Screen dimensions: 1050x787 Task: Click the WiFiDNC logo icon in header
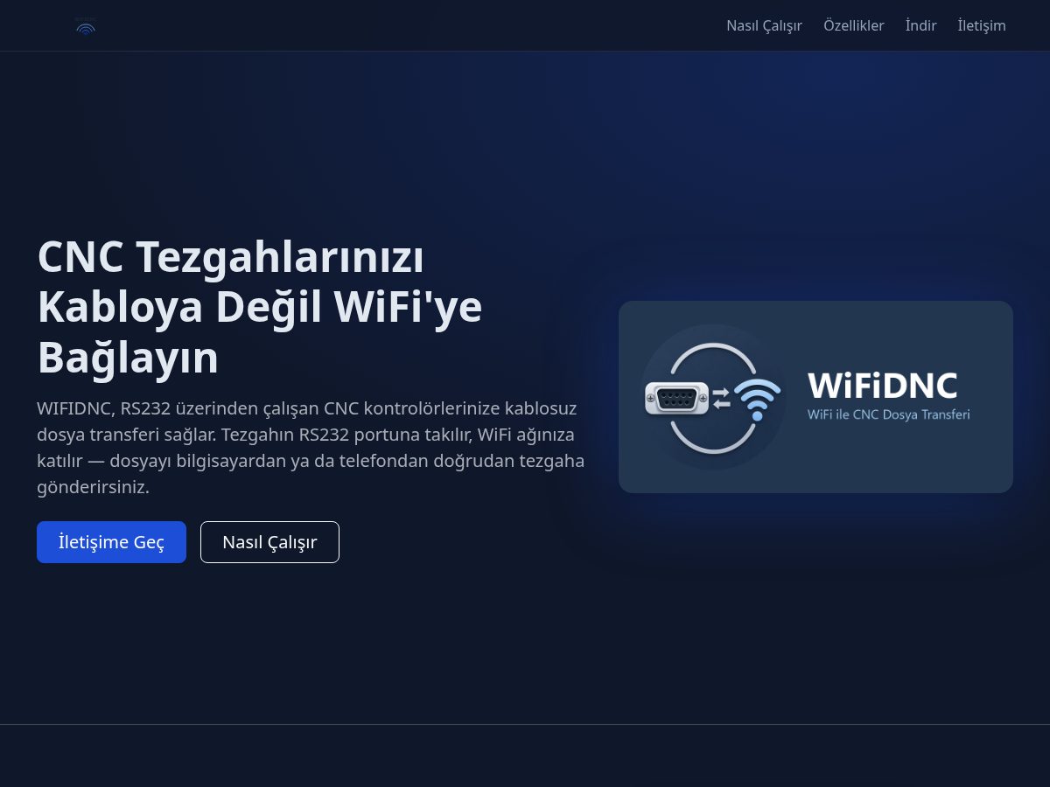[x=85, y=26]
